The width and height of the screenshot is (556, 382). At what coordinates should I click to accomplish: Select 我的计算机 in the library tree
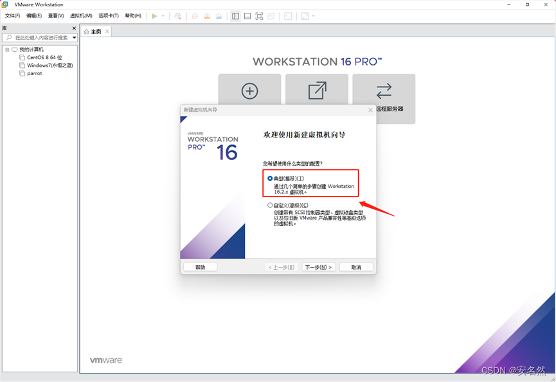point(31,49)
